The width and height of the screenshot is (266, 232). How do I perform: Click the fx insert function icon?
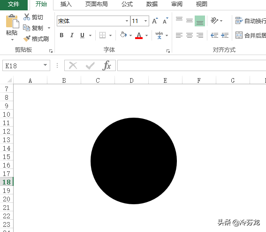106,65
